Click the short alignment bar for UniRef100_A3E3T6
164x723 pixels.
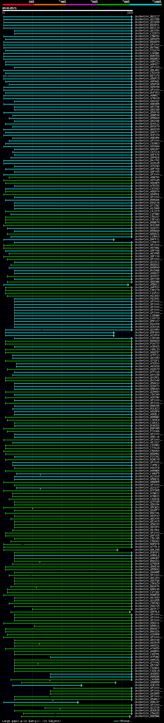[x=47, y=685]
